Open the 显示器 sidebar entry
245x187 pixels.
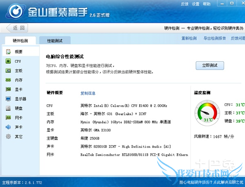click(21, 99)
